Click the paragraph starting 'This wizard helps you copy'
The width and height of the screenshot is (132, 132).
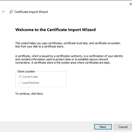click(x=68, y=45)
